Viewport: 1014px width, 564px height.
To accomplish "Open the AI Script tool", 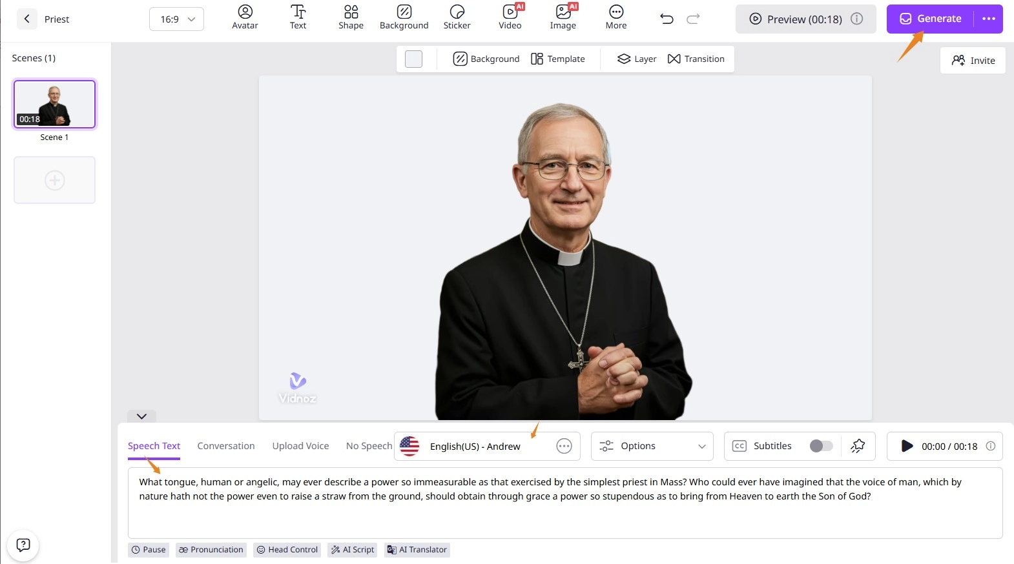I will coord(353,550).
